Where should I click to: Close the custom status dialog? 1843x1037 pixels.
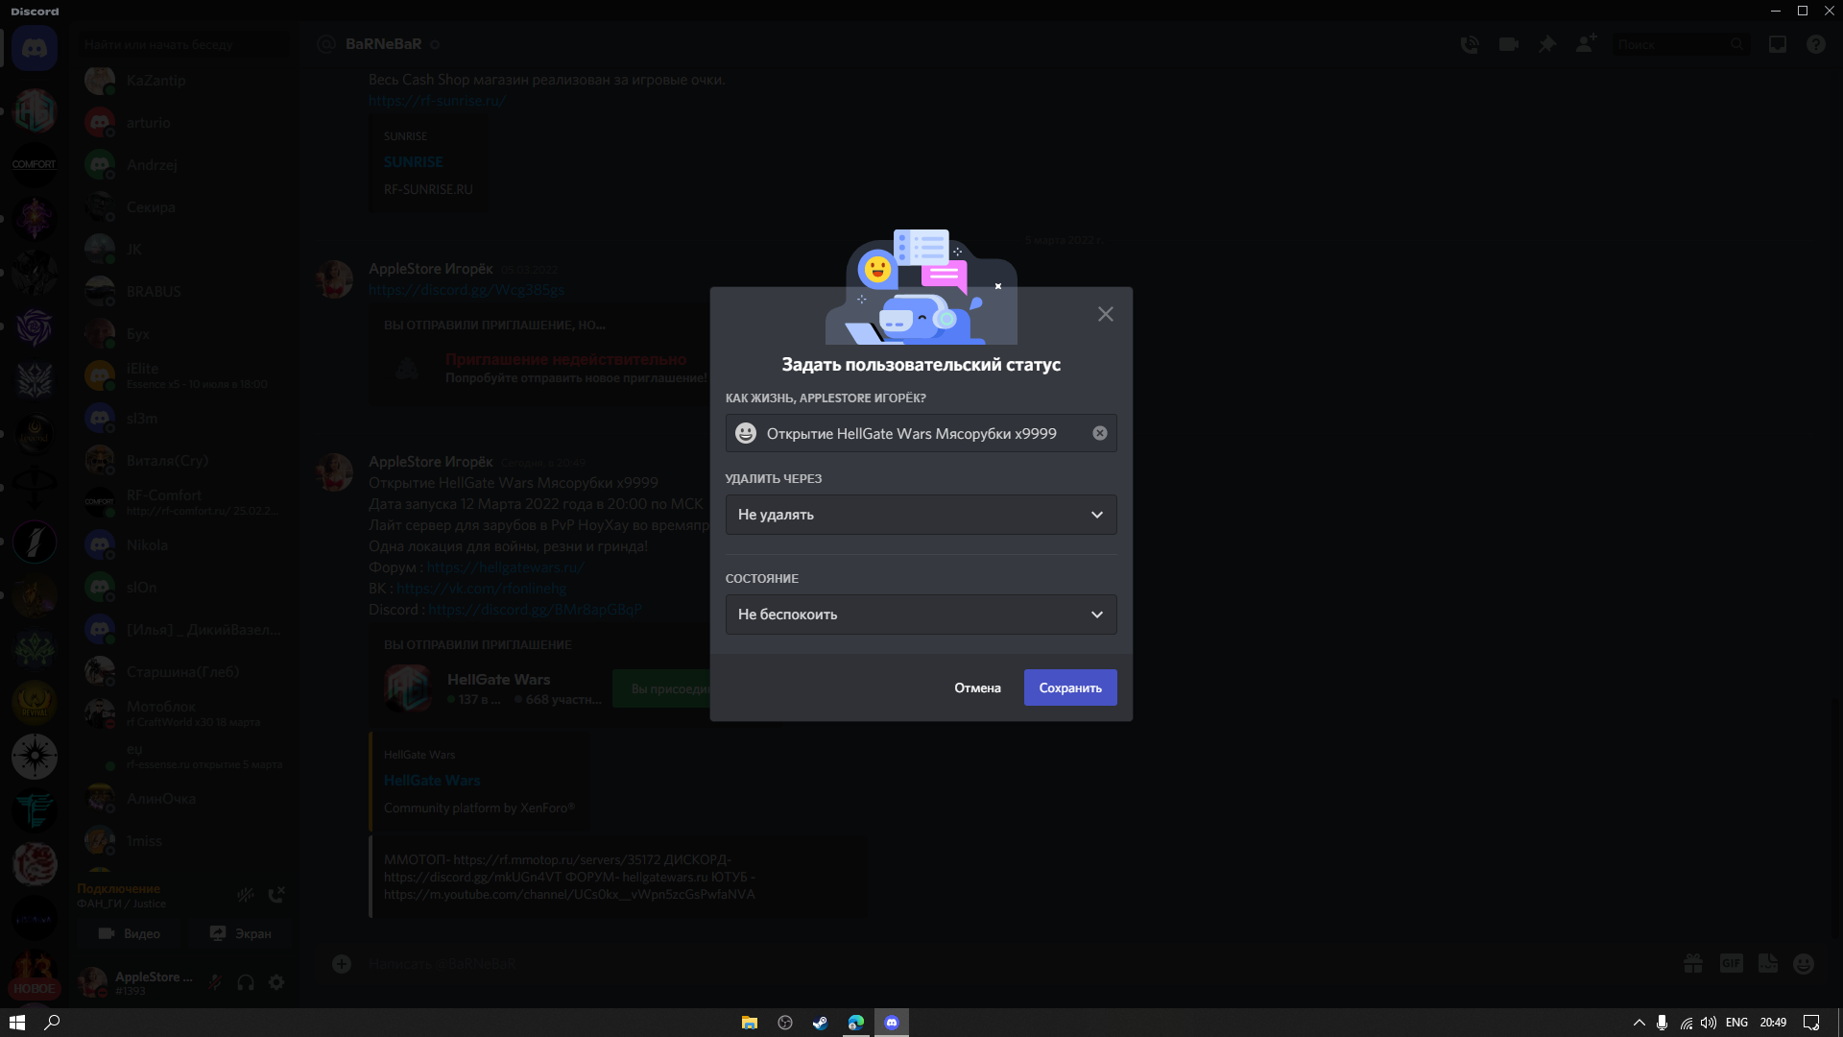[1106, 314]
